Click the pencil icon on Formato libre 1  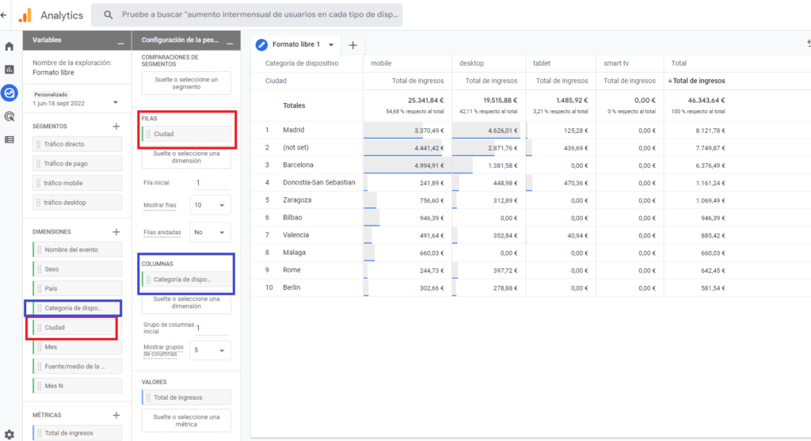coord(261,44)
